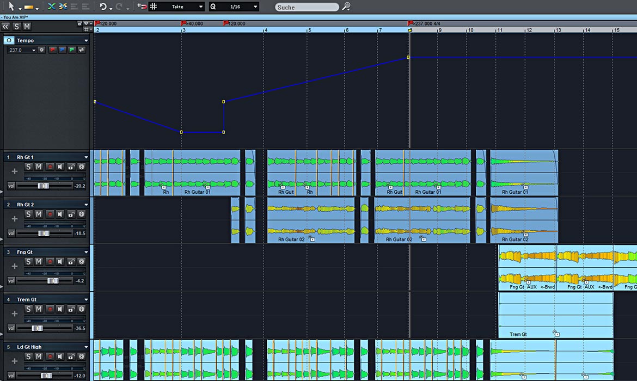This screenshot has width=637, height=381.
Task: Click the red tempo marker flag button
Action: 52,50
